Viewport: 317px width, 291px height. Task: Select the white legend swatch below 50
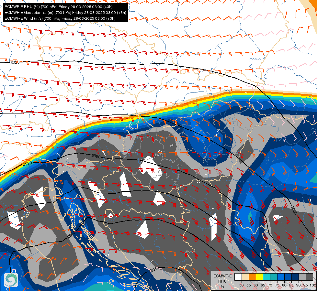click(x=238, y=277)
